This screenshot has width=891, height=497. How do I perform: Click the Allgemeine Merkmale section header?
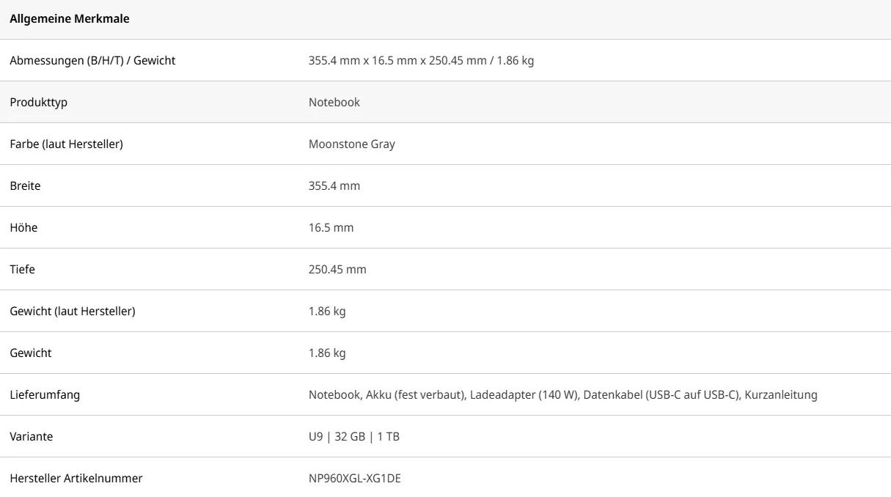(70, 19)
